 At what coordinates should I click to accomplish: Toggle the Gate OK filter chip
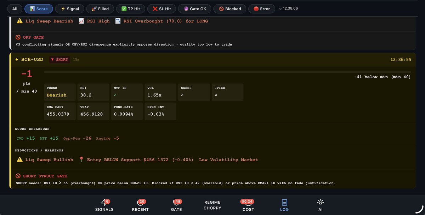tap(195, 9)
